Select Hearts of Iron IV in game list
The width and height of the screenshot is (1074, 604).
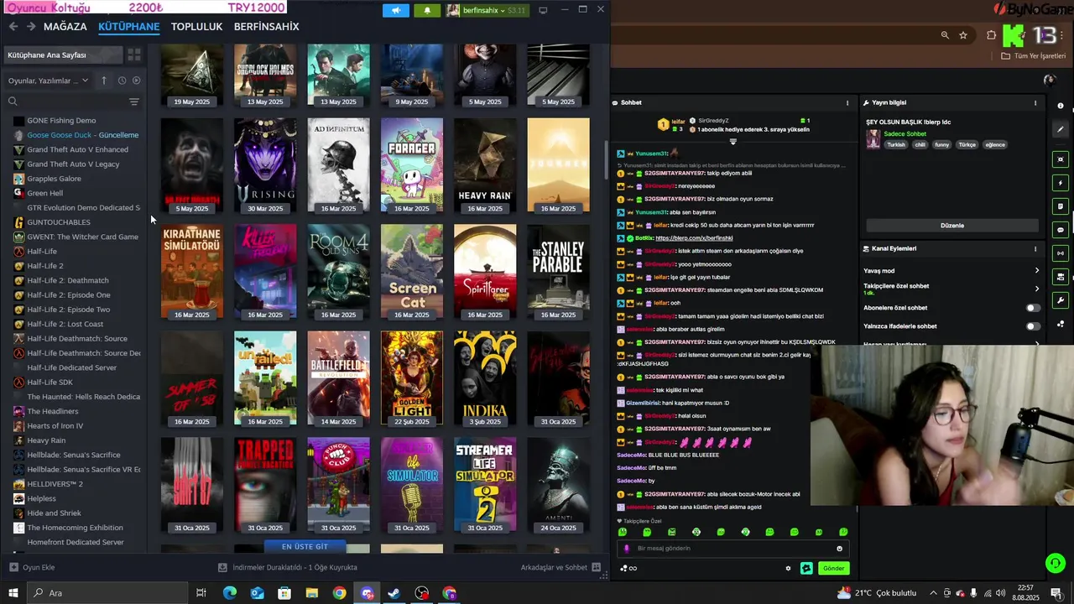55,426
